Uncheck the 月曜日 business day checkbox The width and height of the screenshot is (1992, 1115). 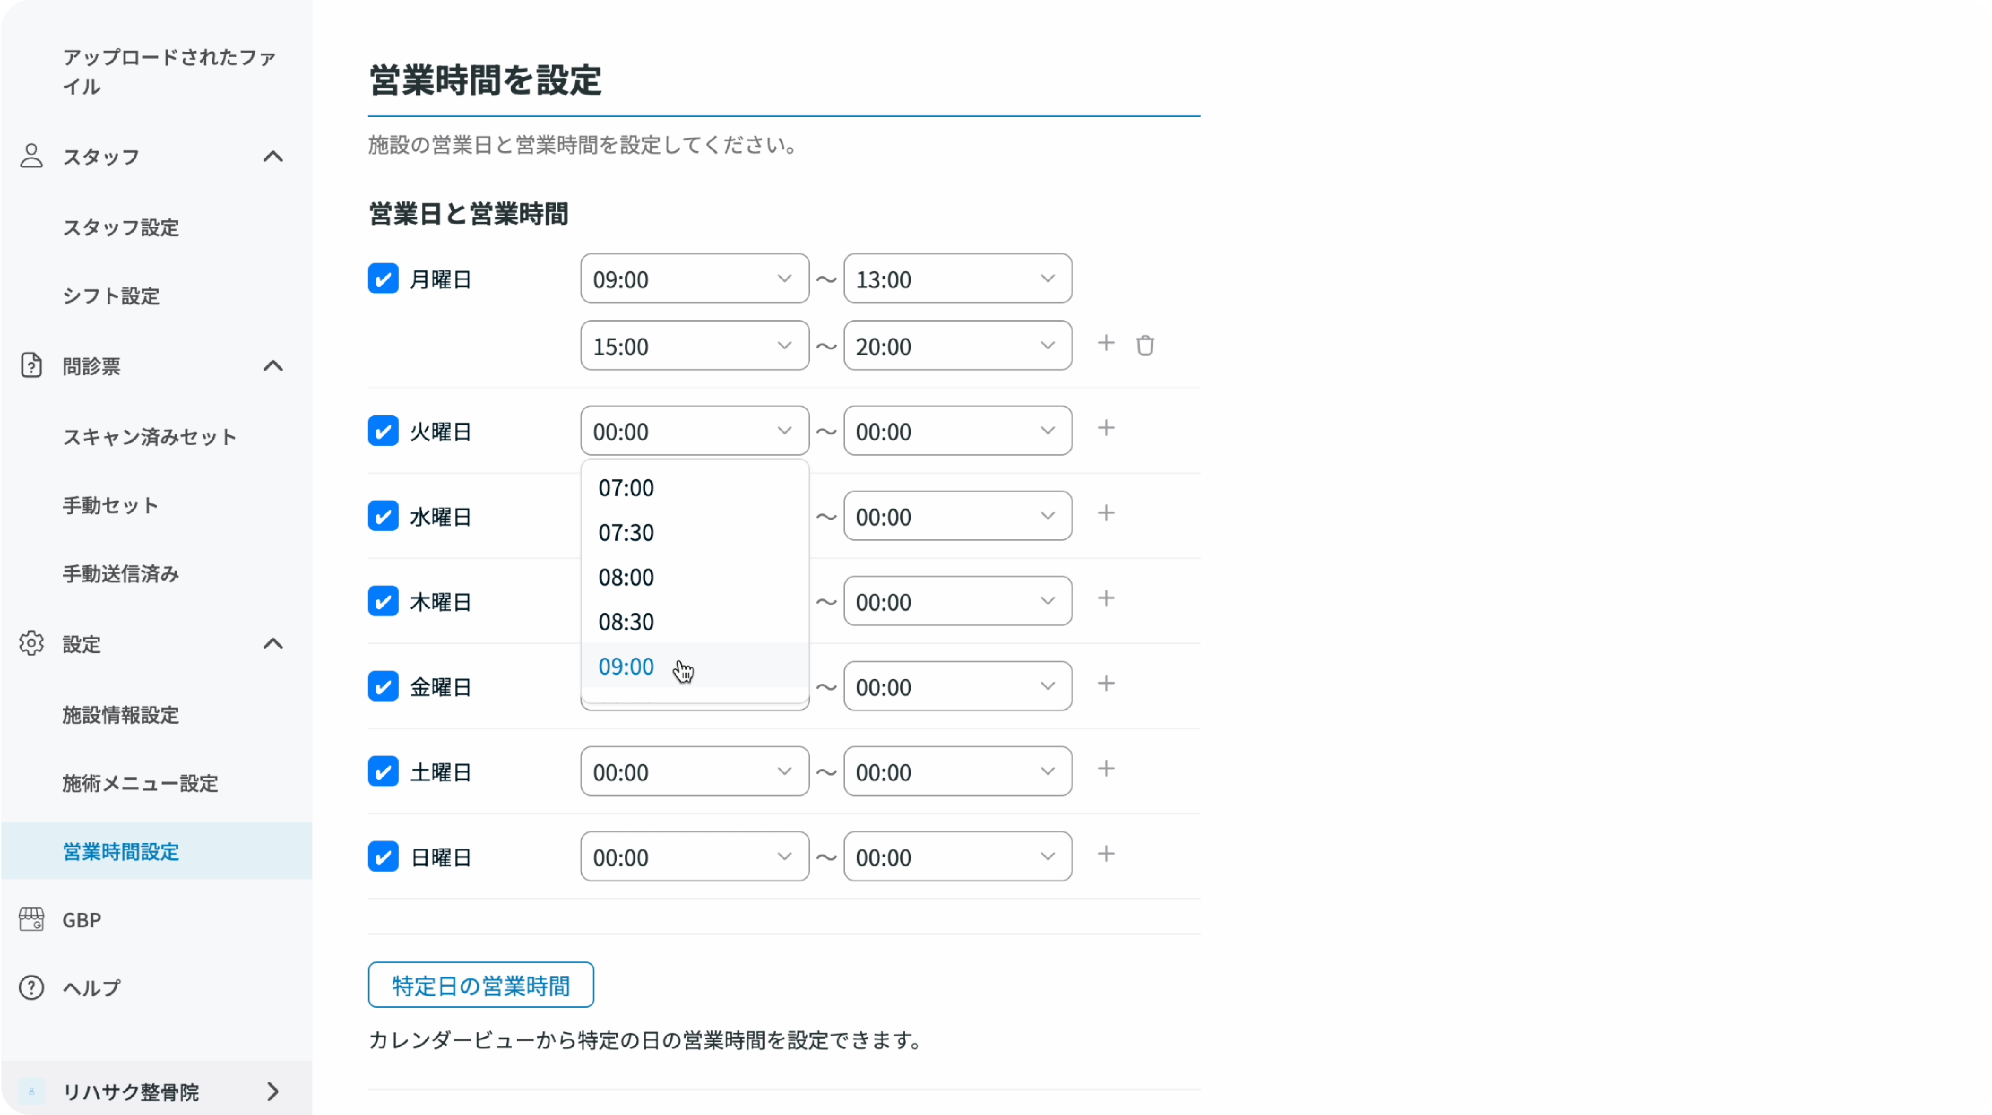pyautogui.click(x=383, y=278)
